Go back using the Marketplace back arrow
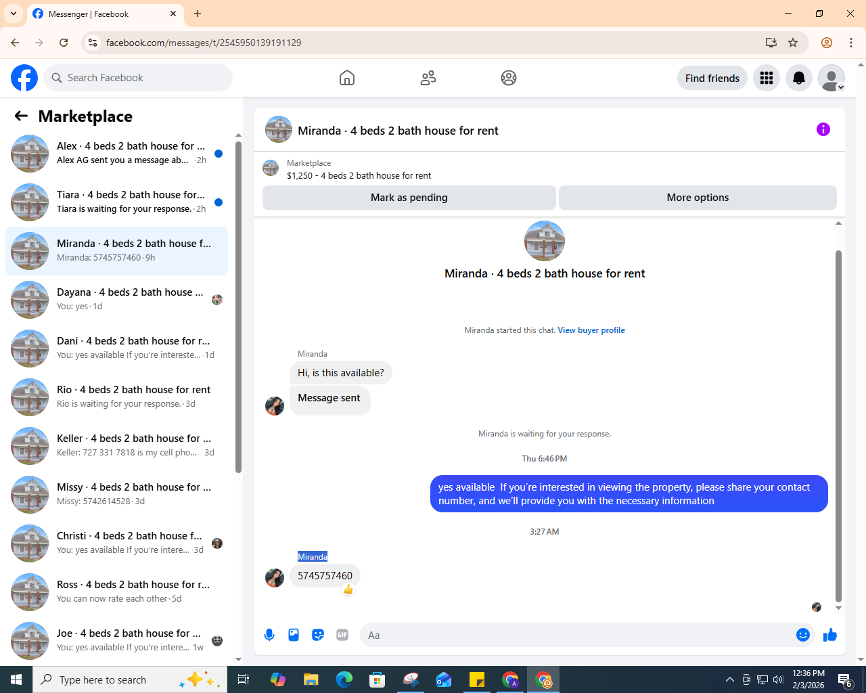 tap(21, 116)
